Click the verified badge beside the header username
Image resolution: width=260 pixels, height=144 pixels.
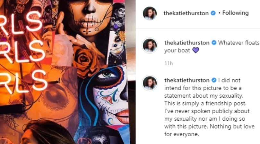pyautogui.click(x=213, y=13)
